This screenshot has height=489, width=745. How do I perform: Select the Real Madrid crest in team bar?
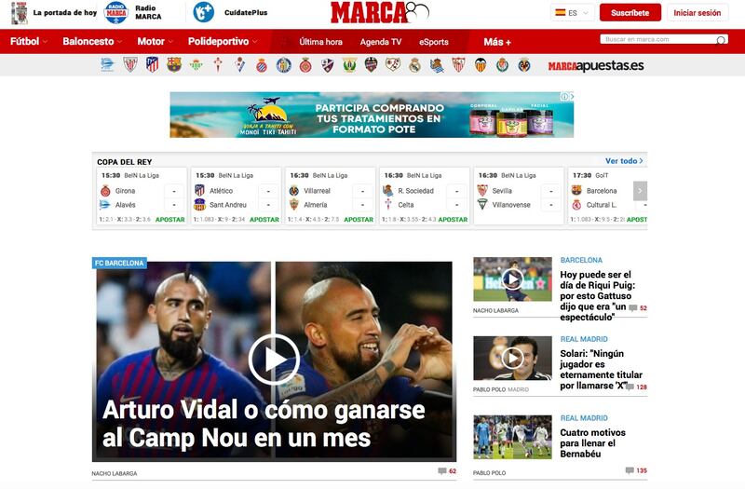coord(414,64)
